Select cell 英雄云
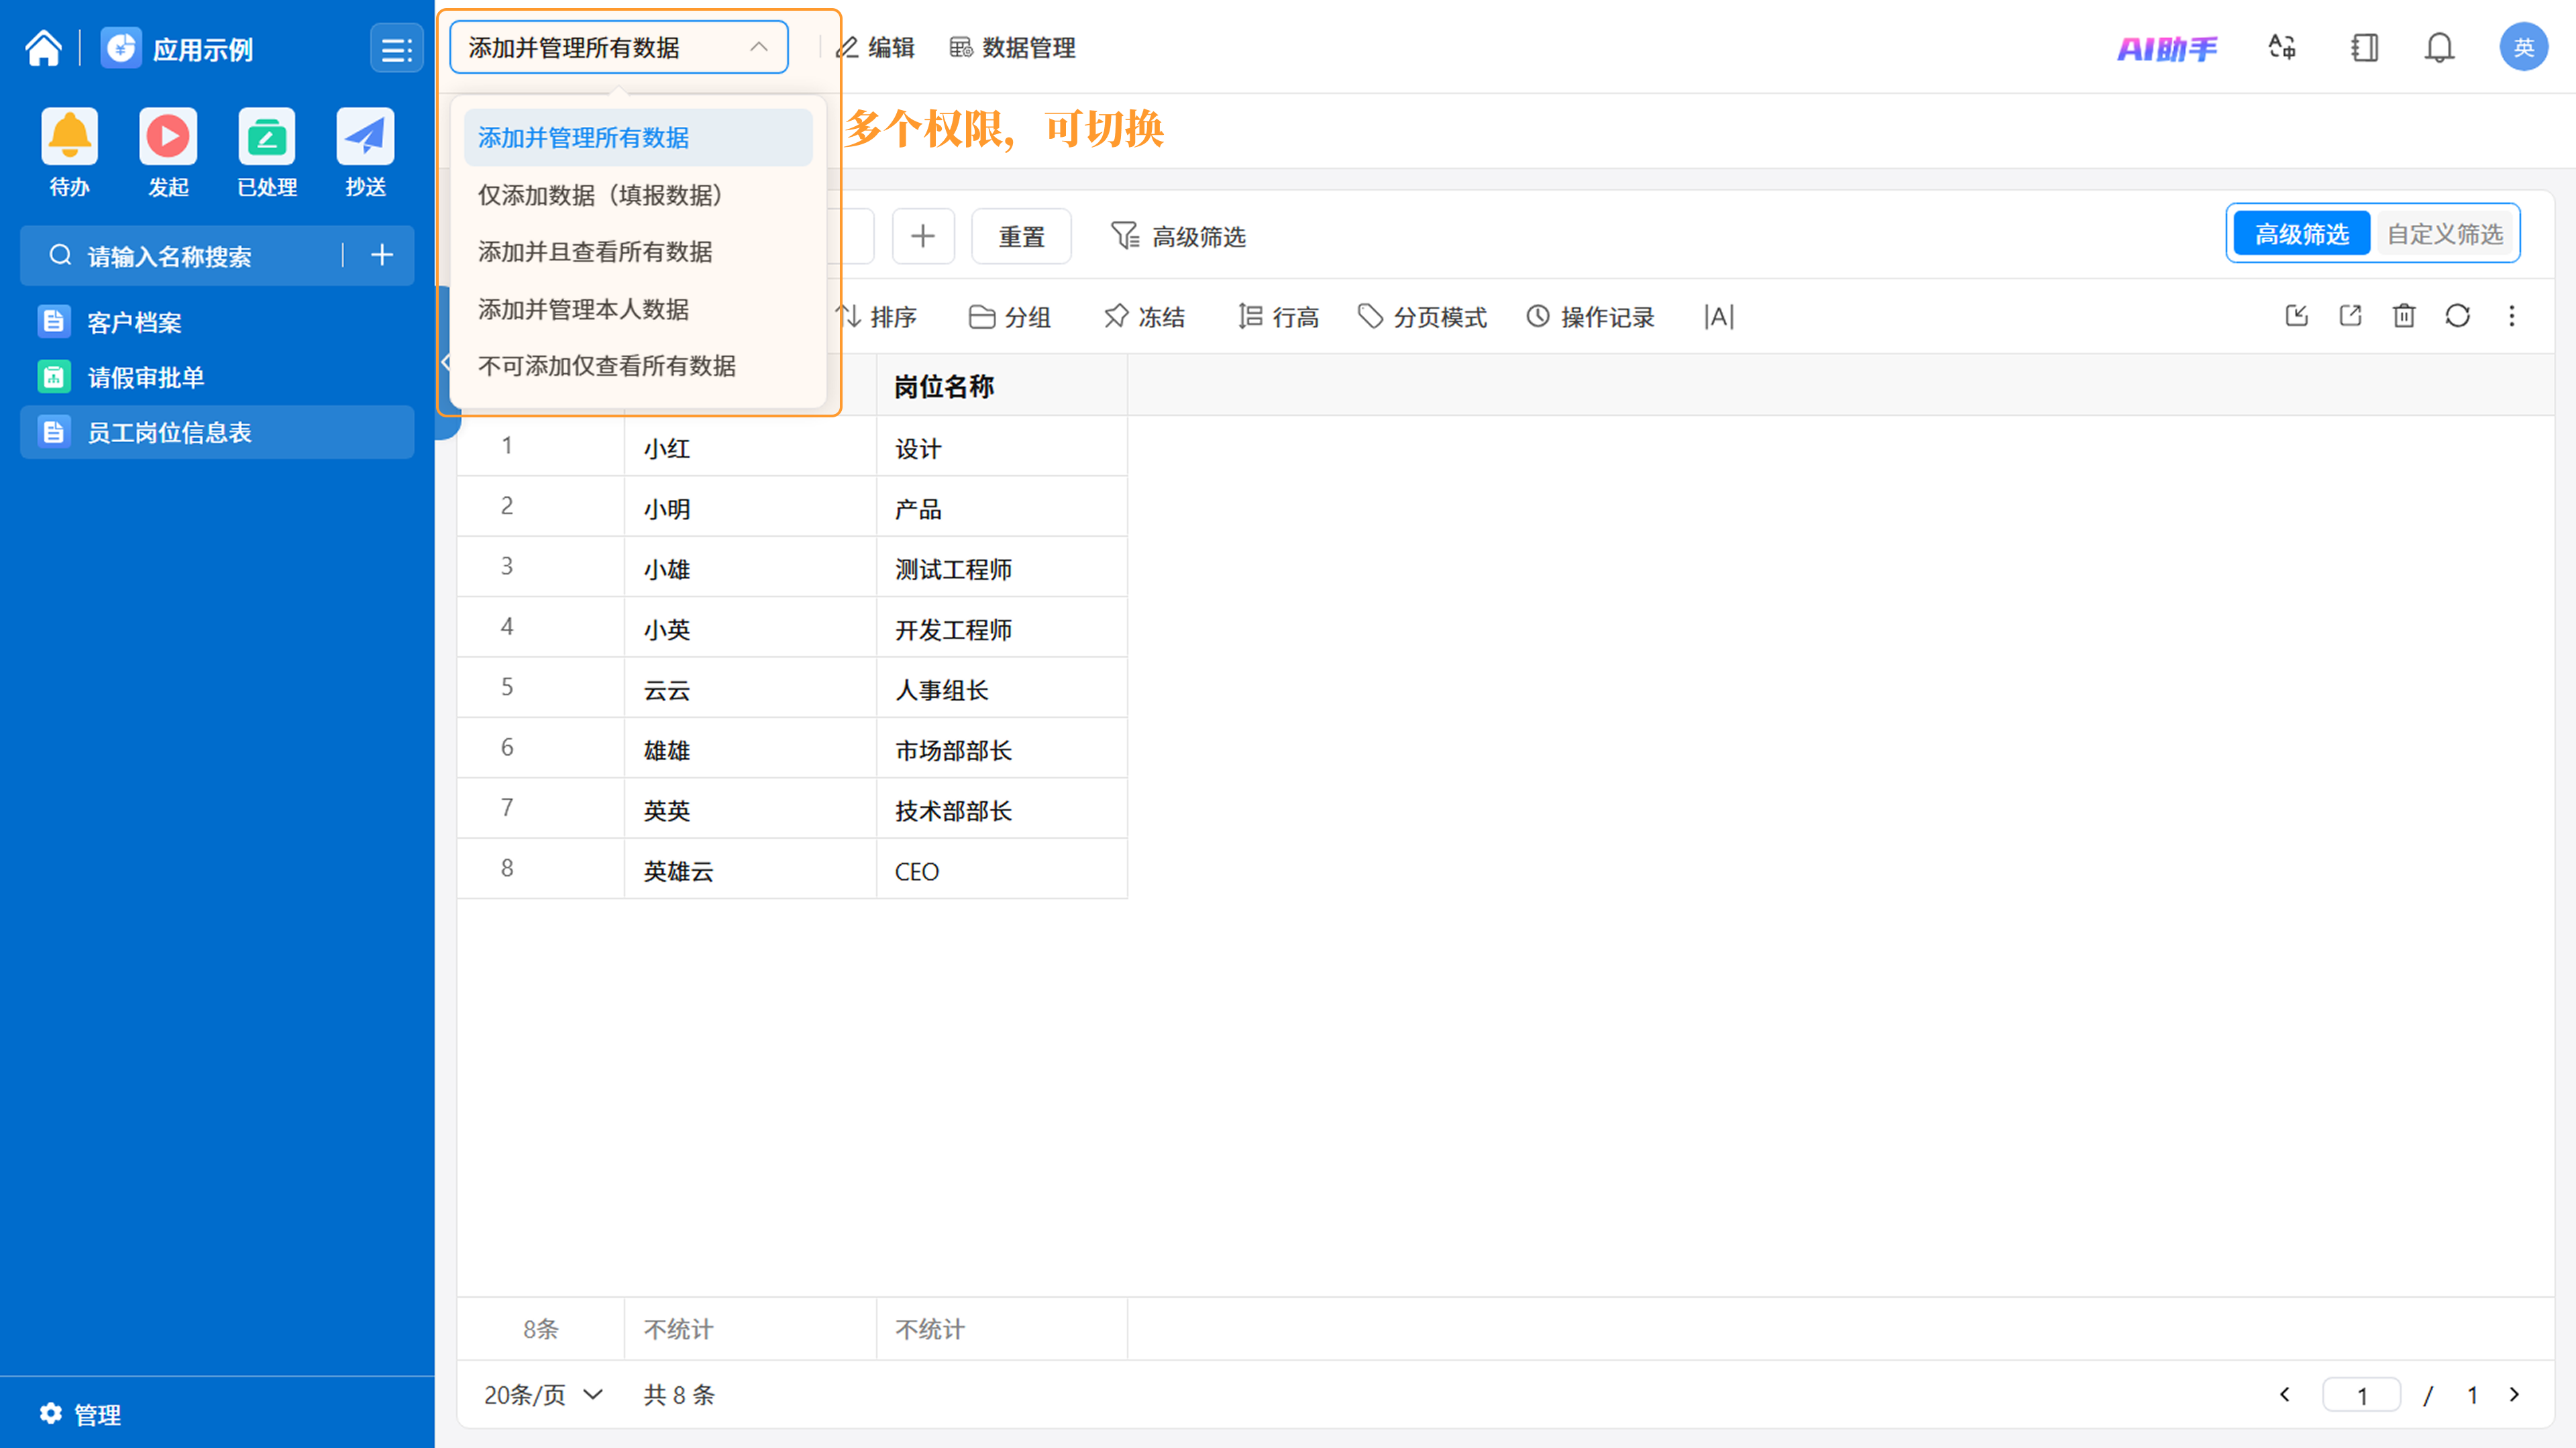2576x1448 pixels. (x=751, y=870)
